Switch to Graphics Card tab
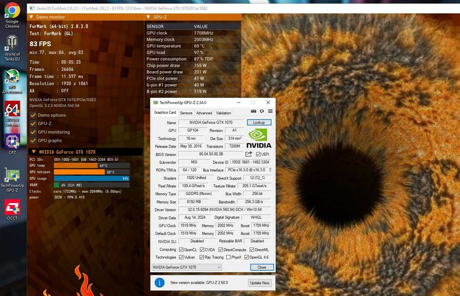The width and height of the screenshot is (460, 296). coord(165,113)
